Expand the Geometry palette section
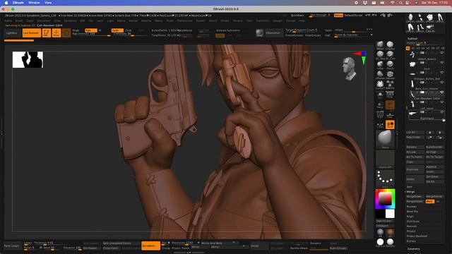 (414, 248)
